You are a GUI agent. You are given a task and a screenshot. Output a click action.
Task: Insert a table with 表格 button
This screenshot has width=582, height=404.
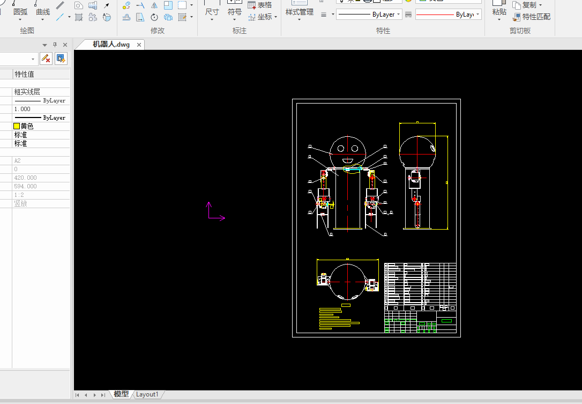(260, 5)
